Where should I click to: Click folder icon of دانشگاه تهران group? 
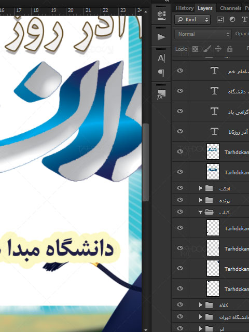point(209,317)
